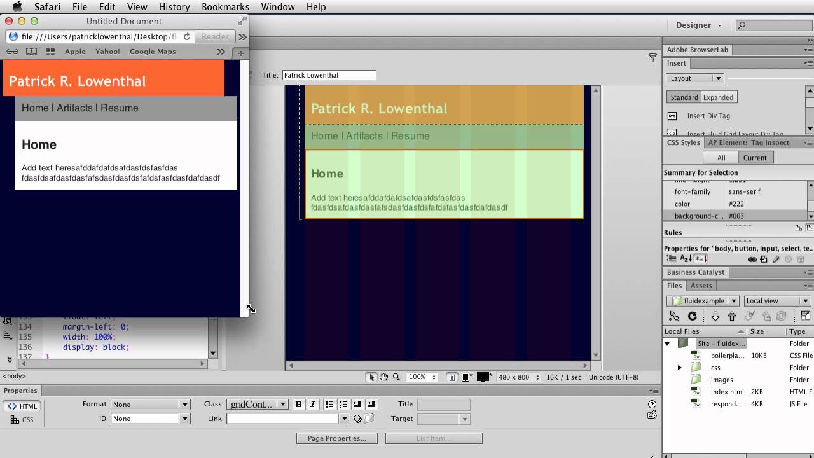Click the text indent (blockquote) icon

(x=371, y=405)
